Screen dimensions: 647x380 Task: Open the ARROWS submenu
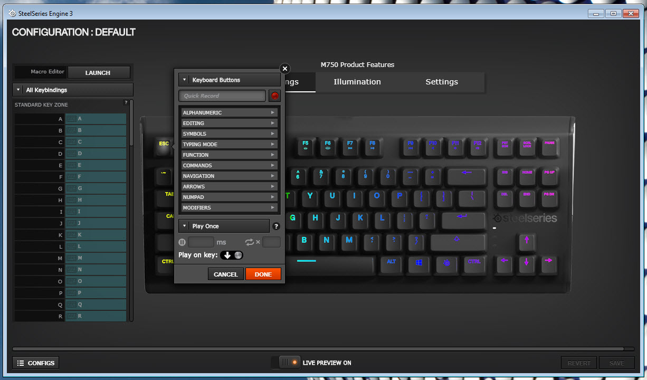229,187
